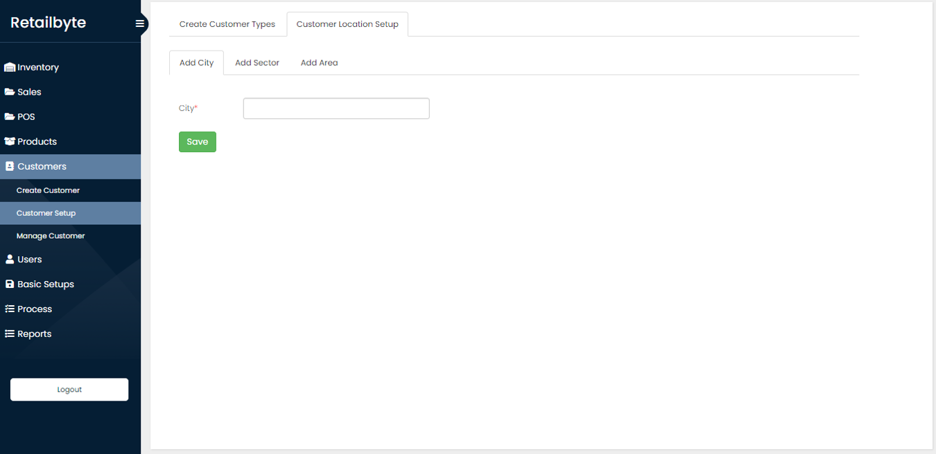Viewport: 936px width, 454px height.
Task: Go to Create Customer
Action: click(70, 190)
